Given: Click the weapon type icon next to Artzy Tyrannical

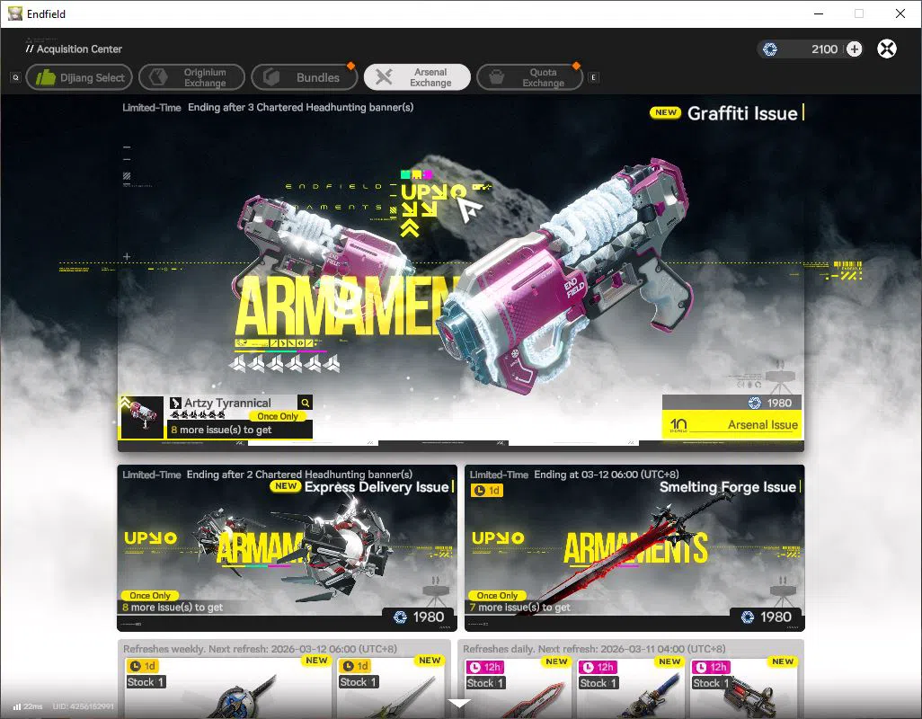Looking at the screenshot, I should 175,403.
